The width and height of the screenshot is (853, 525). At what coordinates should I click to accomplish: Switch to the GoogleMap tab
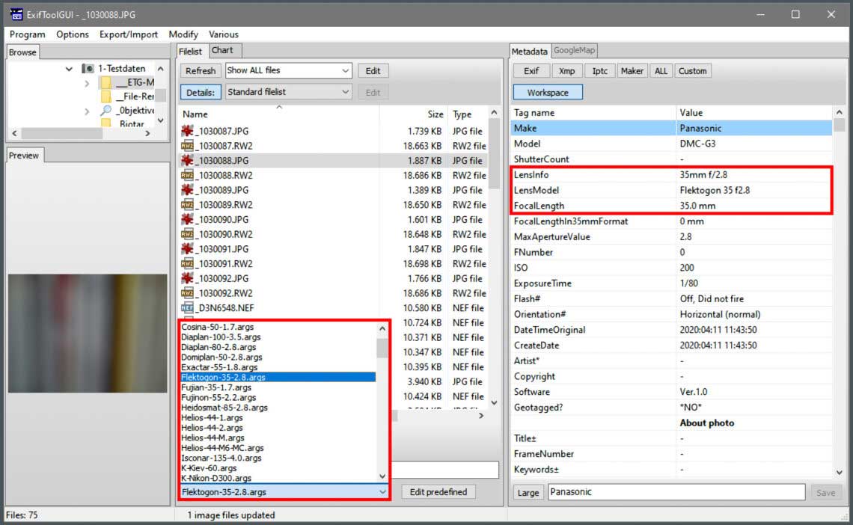pos(574,51)
